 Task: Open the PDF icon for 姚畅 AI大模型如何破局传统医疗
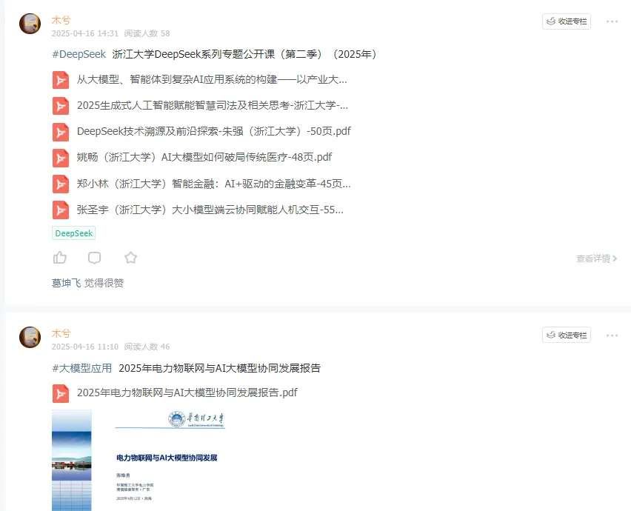point(61,158)
